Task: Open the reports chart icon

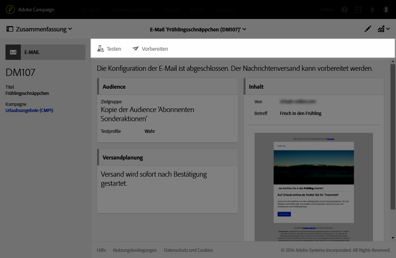Action: point(381,29)
